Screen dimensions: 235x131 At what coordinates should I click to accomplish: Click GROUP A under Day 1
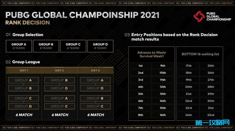23,80
